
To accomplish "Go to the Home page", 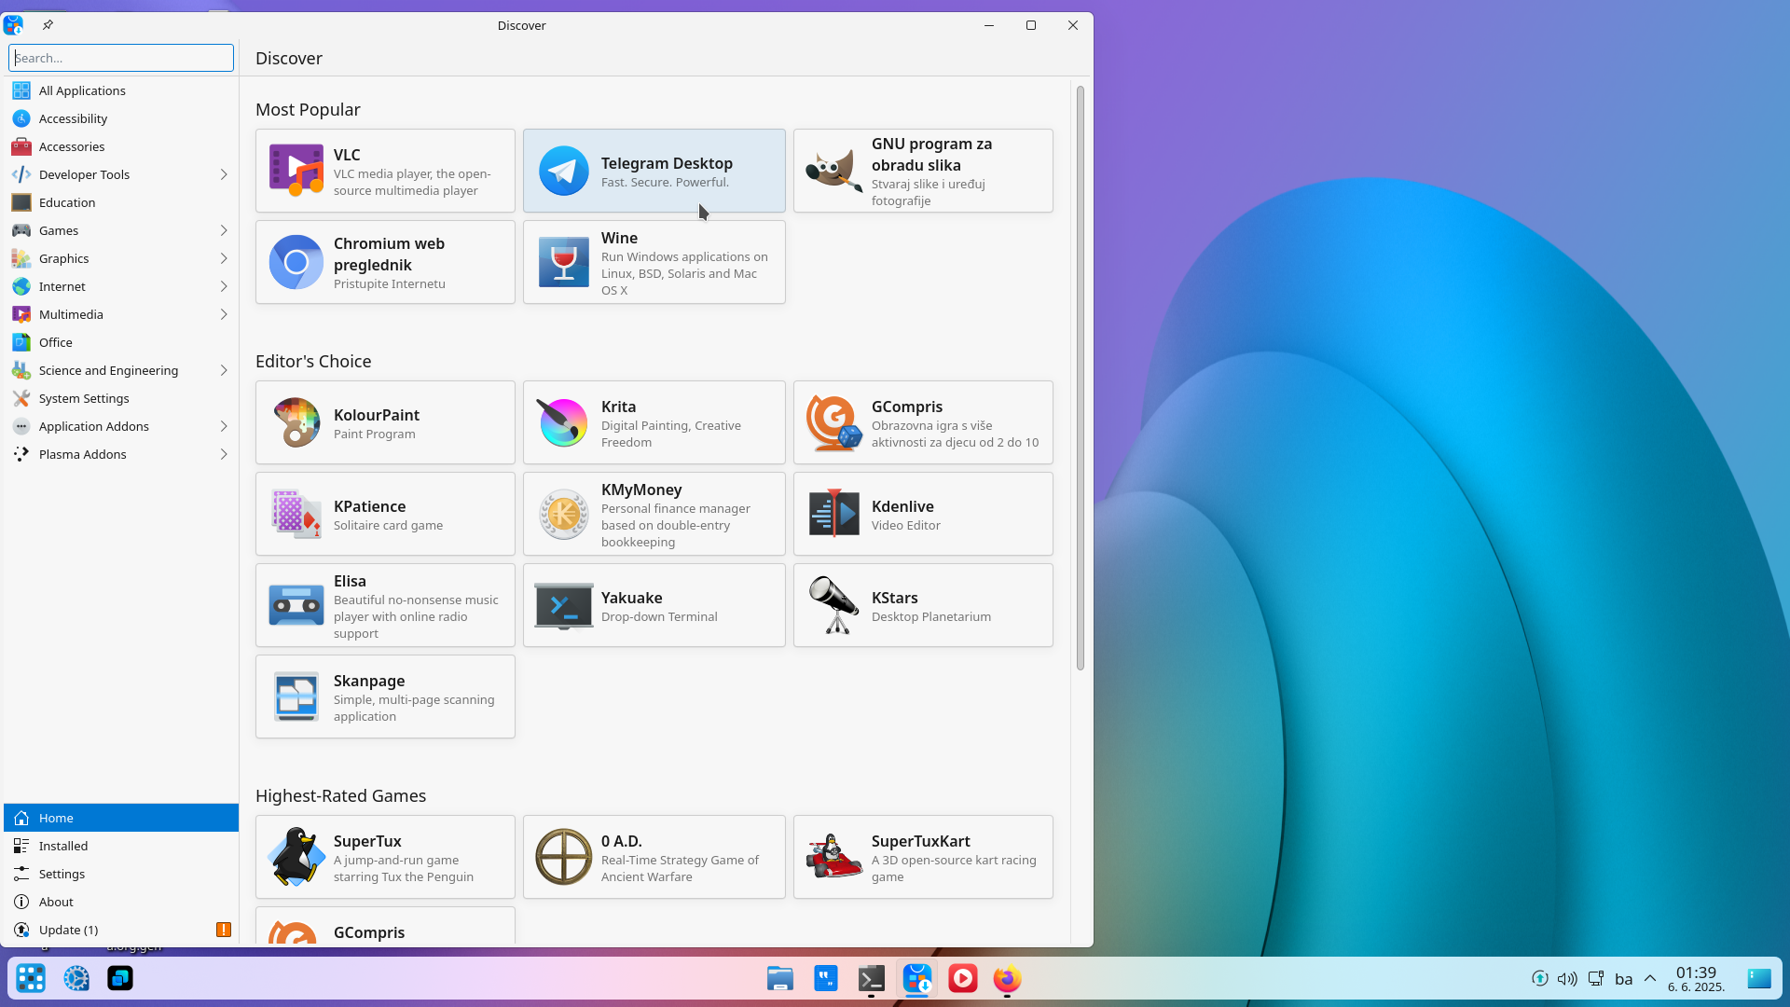I will pos(121,818).
